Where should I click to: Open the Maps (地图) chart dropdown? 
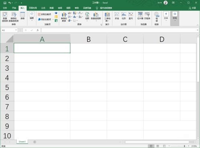click(87, 16)
